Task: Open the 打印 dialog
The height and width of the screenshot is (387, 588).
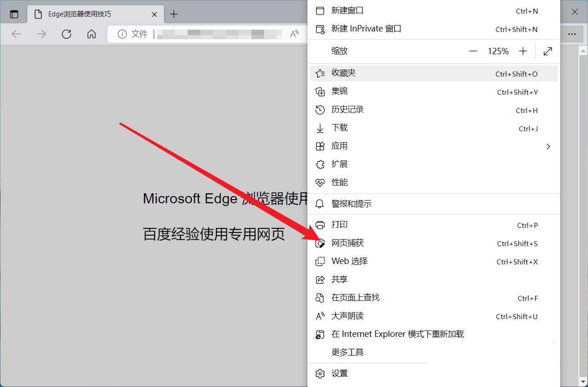Action: (339, 225)
